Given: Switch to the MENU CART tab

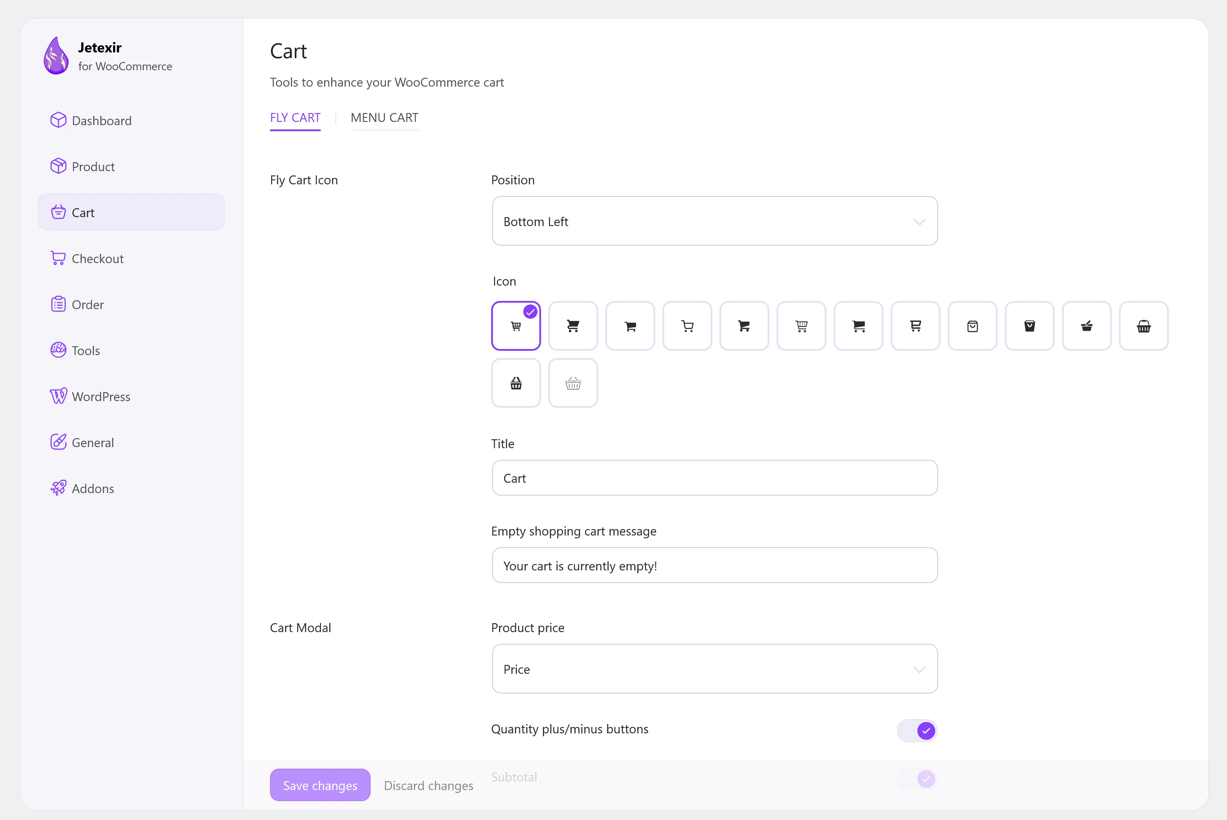Looking at the screenshot, I should click(385, 118).
